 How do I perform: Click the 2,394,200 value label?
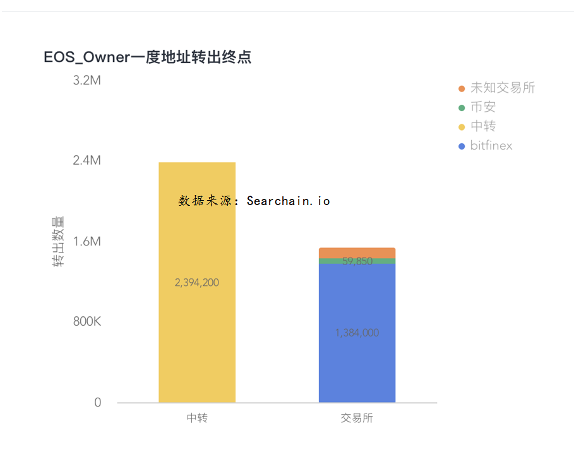tap(197, 283)
